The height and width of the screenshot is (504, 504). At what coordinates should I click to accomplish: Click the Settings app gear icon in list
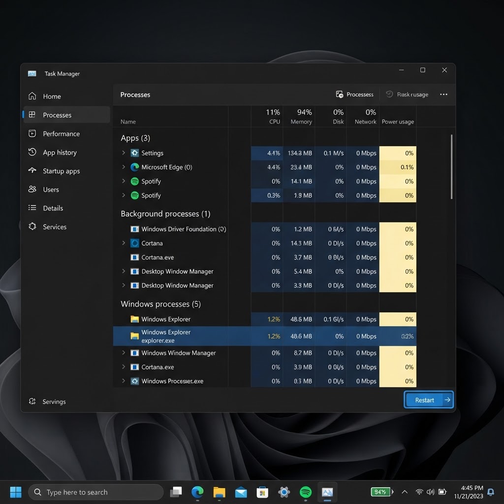[135, 153]
